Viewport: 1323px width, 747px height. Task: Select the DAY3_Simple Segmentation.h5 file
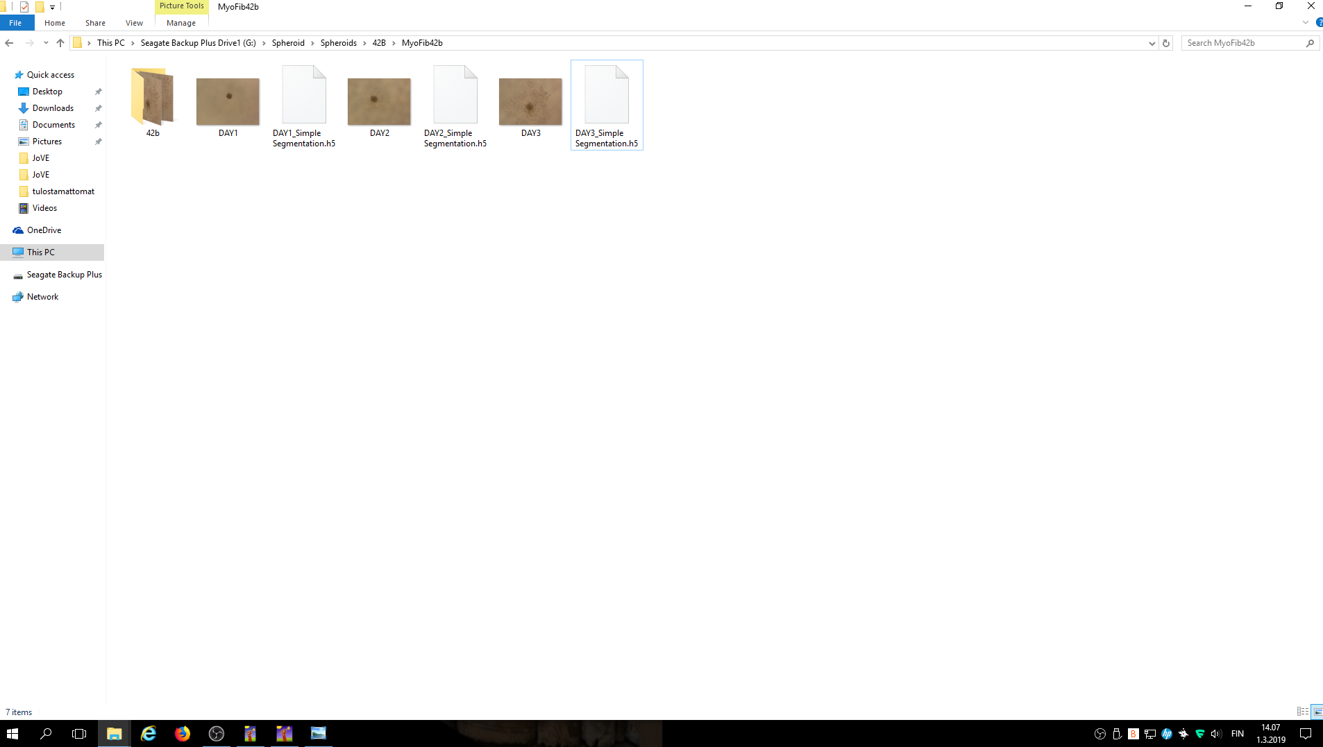(607, 105)
